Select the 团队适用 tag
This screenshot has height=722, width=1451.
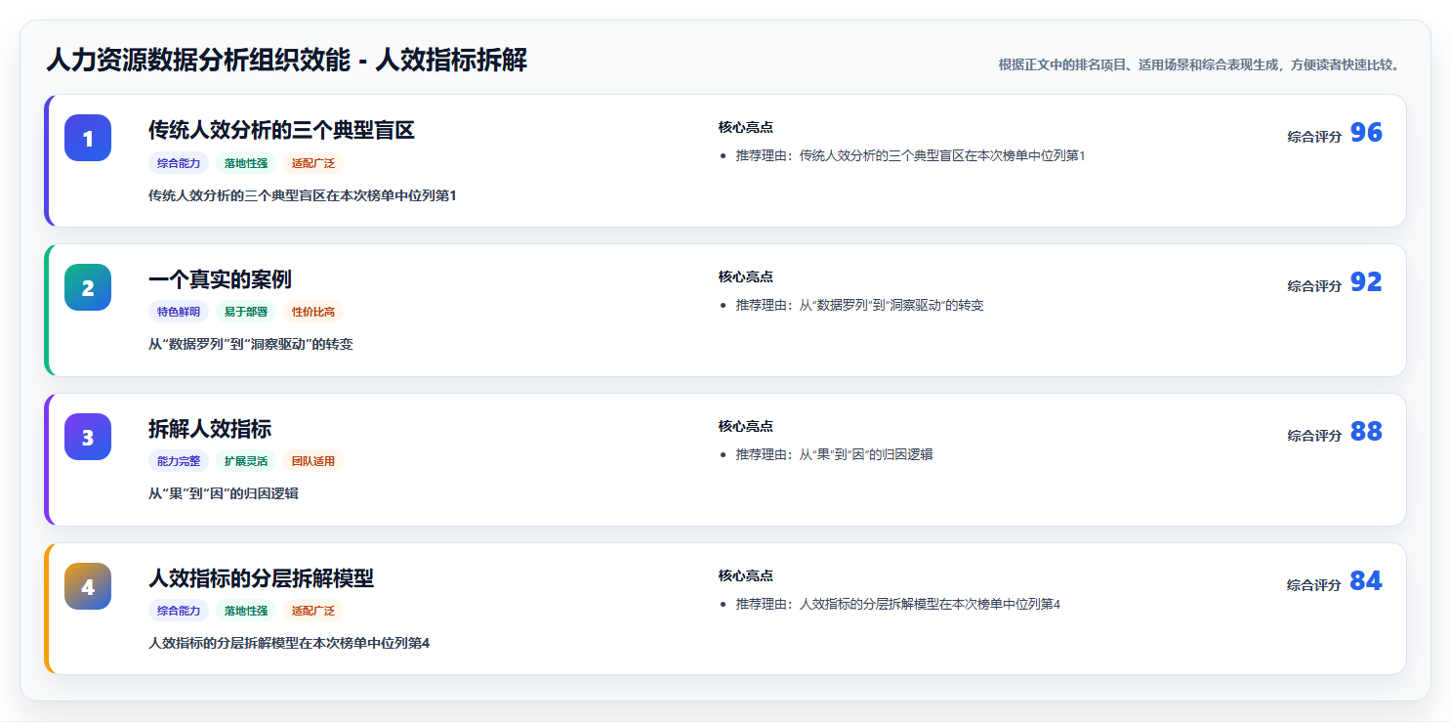click(313, 462)
